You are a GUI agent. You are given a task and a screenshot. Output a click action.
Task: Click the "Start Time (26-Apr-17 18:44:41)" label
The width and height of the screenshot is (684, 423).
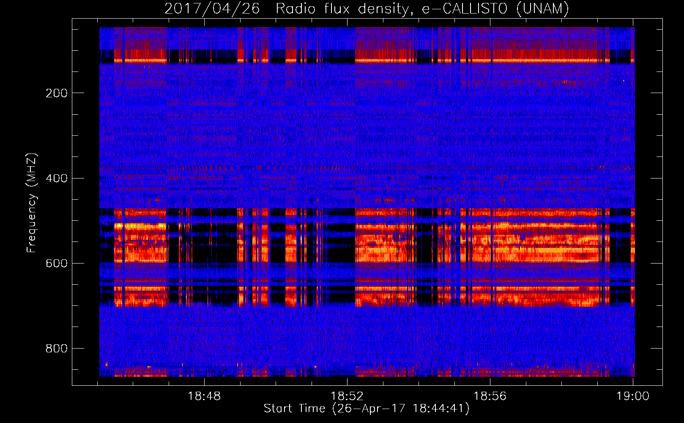click(x=367, y=409)
